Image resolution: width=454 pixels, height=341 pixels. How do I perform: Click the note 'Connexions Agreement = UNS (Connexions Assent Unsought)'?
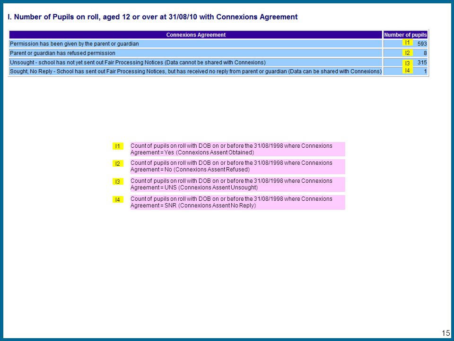(237, 184)
